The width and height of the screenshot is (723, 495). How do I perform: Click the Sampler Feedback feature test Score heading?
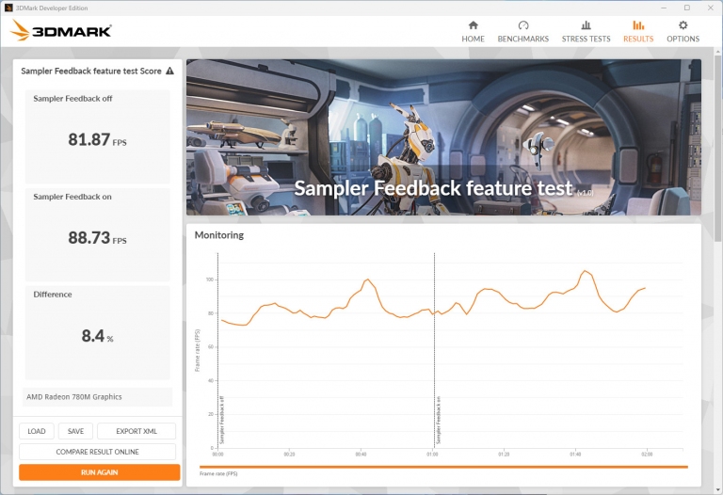(x=91, y=71)
